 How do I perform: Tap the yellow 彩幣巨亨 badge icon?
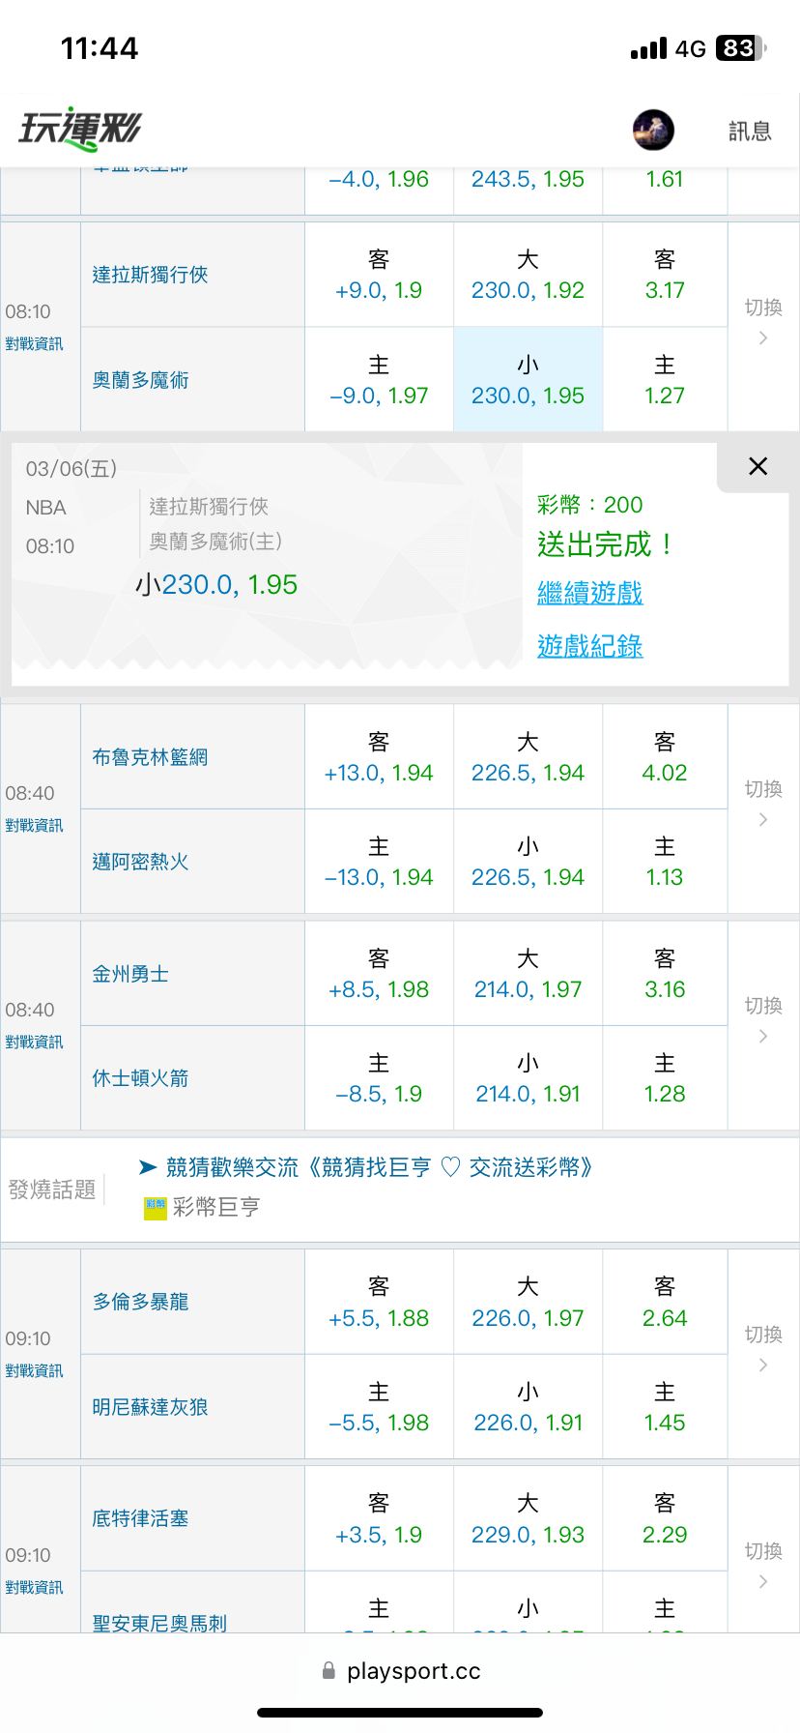pyautogui.click(x=156, y=1207)
